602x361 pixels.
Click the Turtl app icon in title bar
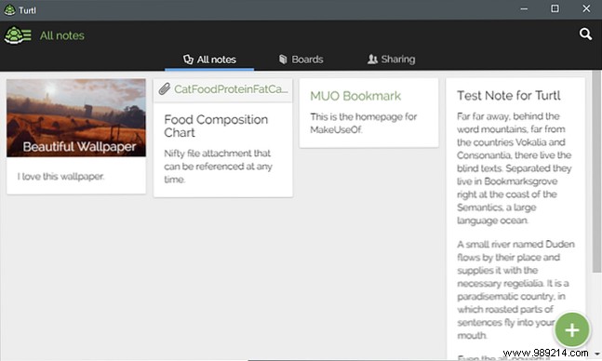(9, 9)
